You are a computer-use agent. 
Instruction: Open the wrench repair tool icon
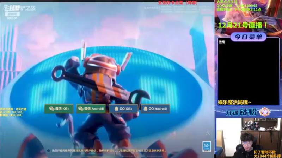click(x=208, y=133)
